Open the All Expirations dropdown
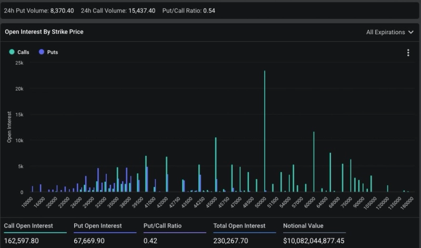 point(389,32)
